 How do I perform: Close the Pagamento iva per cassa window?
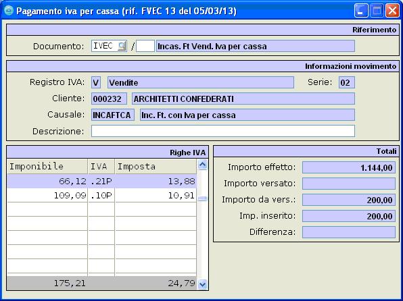point(392,11)
